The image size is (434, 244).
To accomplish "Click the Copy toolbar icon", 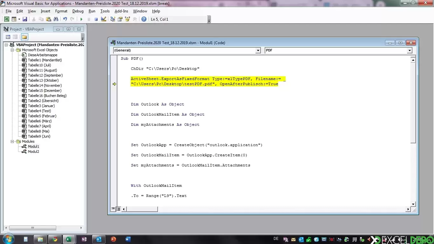I will tap(41, 19).
